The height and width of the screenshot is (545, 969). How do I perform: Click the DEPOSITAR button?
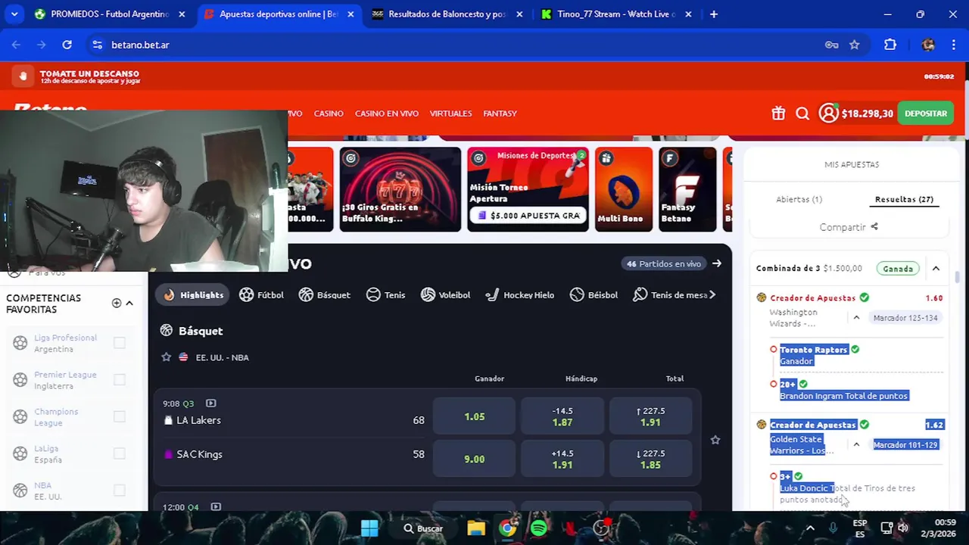(x=925, y=114)
